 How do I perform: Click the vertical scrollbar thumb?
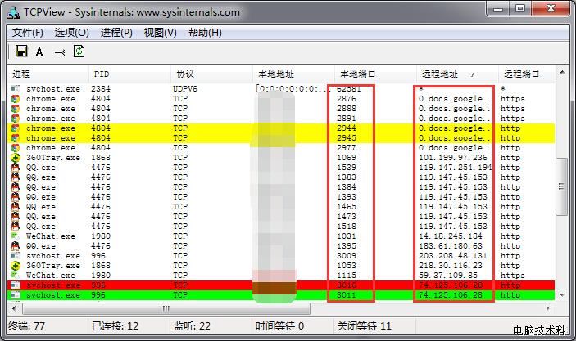562,186
